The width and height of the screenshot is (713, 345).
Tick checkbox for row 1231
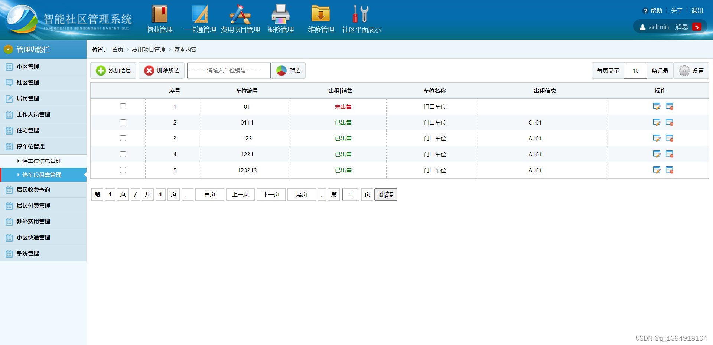tap(123, 154)
